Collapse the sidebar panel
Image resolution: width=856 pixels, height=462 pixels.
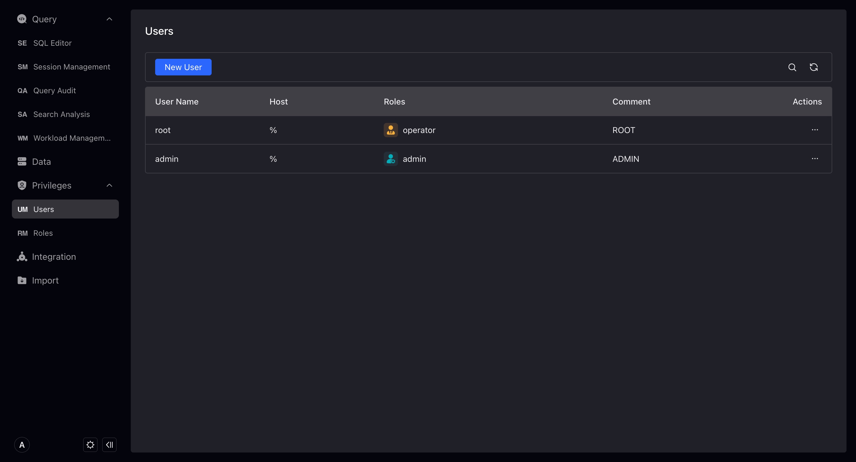pyautogui.click(x=109, y=445)
